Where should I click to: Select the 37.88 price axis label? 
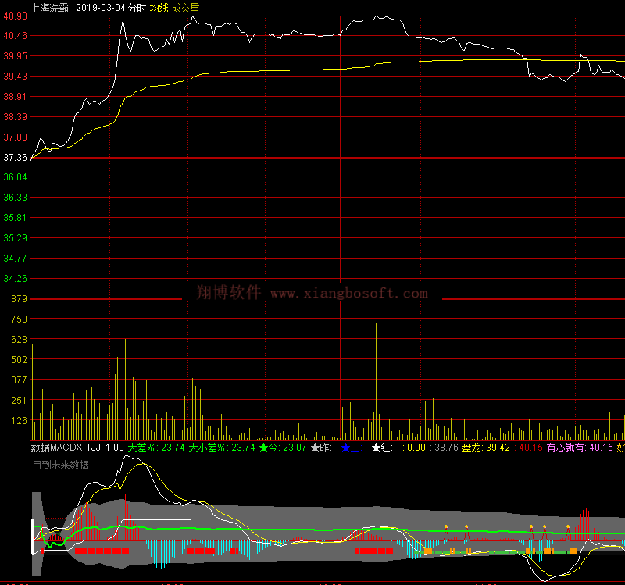click(x=15, y=137)
